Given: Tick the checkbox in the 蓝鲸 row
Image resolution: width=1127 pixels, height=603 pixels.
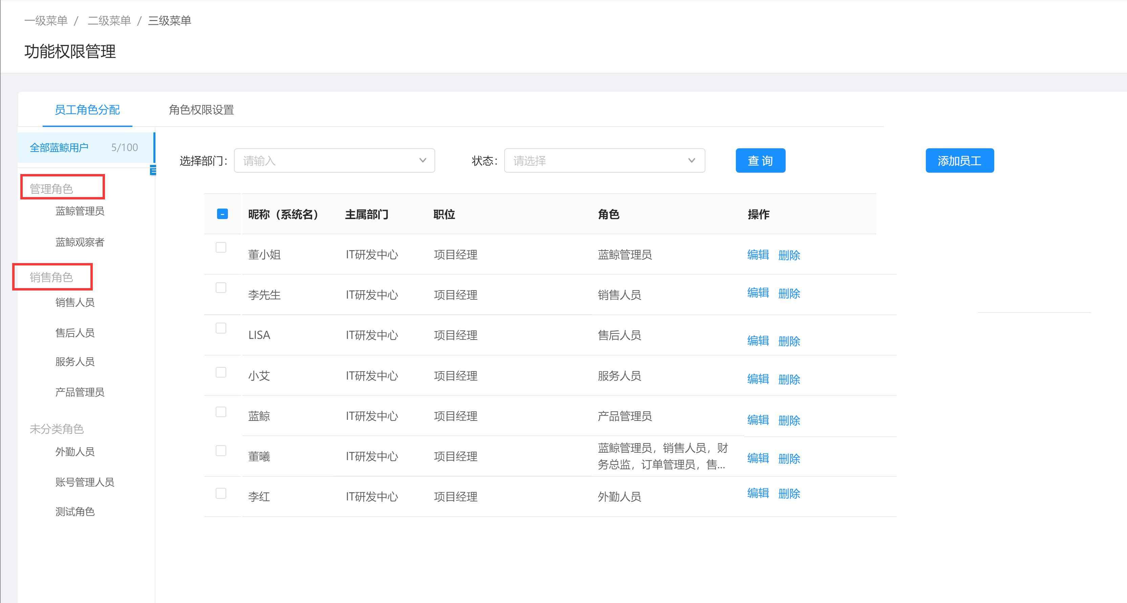Looking at the screenshot, I should [x=221, y=412].
